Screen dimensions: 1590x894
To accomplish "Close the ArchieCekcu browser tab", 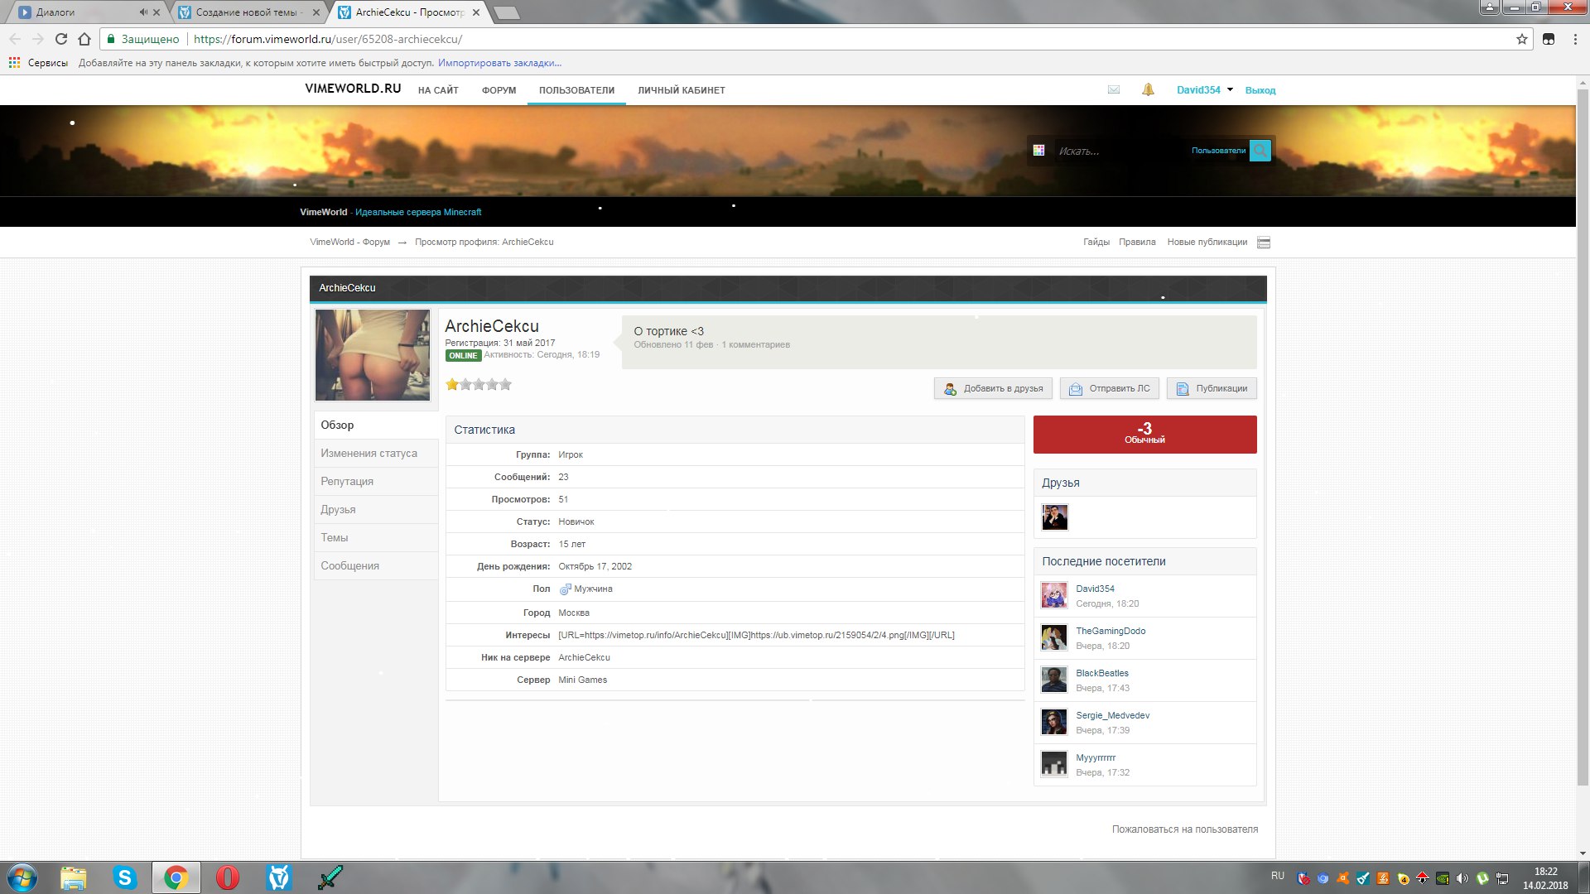I will coord(476,12).
